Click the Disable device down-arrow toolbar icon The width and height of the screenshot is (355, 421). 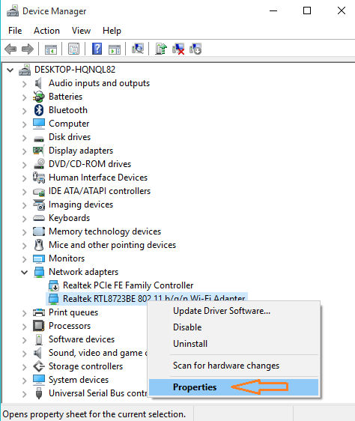point(195,49)
